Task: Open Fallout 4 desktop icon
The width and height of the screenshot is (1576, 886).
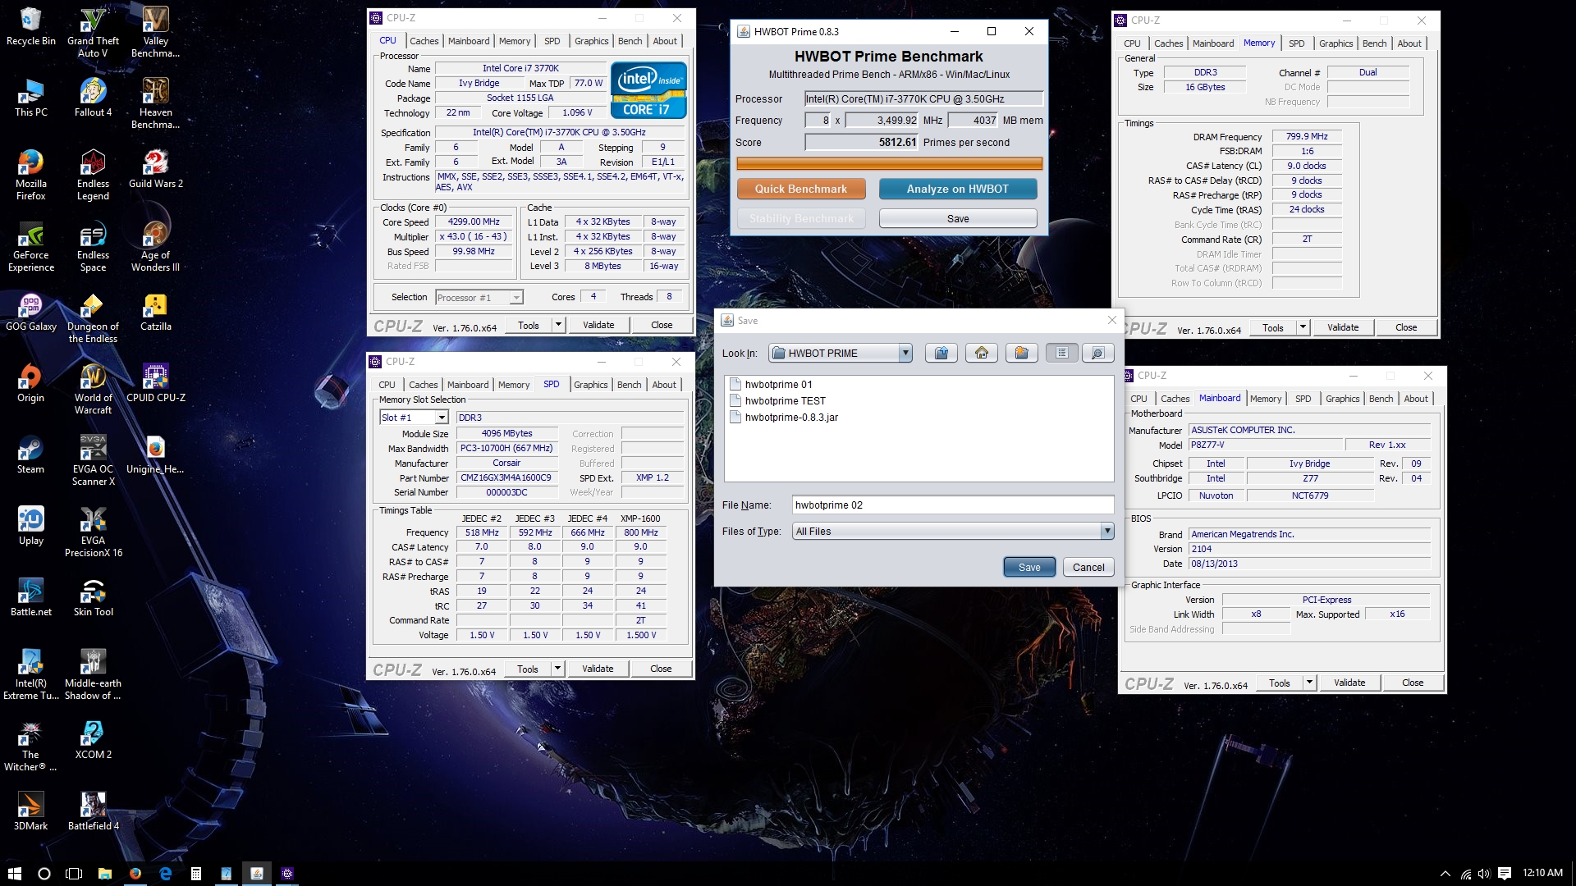Action: coord(94,98)
